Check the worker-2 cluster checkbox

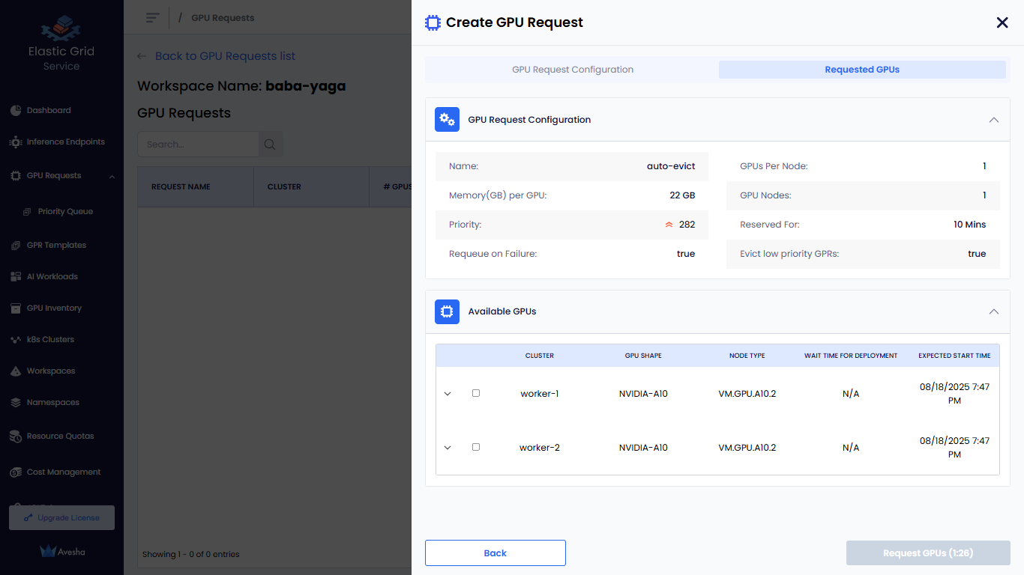[x=476, y=447]
